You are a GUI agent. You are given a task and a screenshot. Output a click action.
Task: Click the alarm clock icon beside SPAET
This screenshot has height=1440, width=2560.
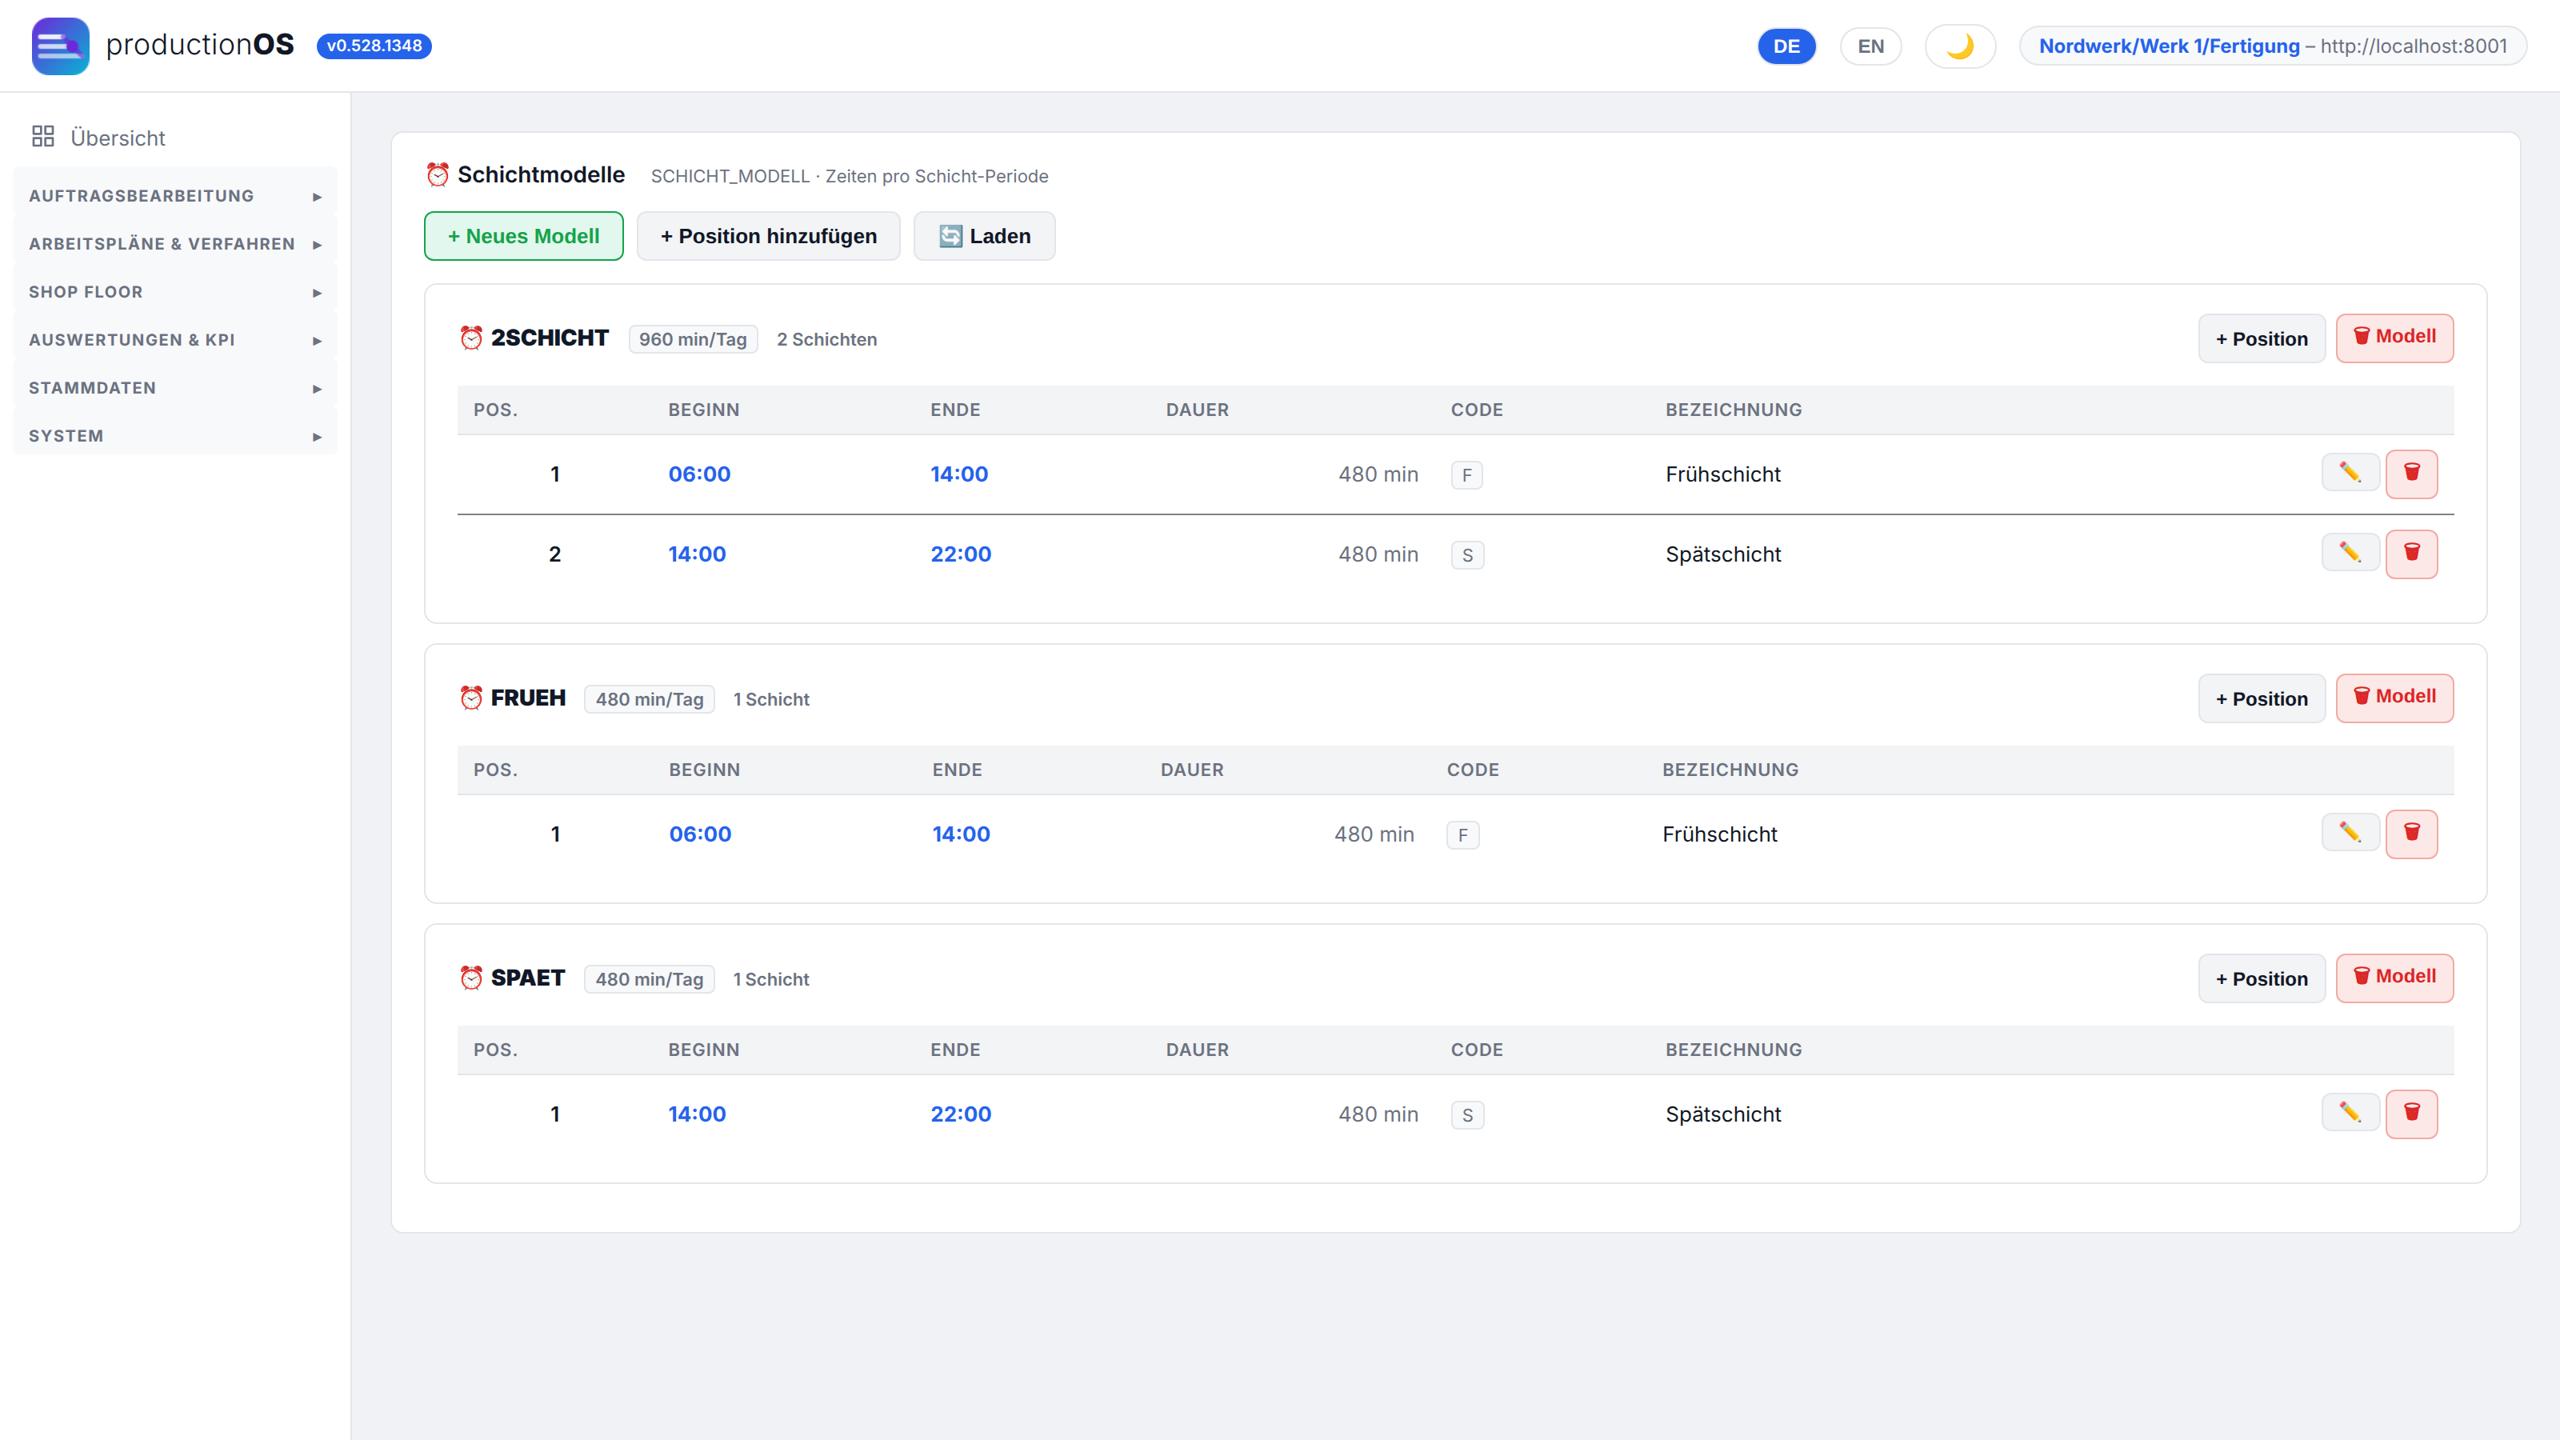coord(471,979)
